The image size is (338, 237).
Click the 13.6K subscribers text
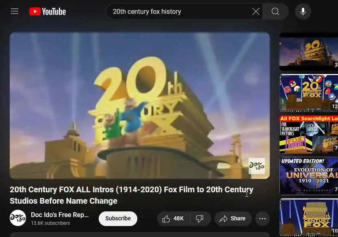click(50, 223)
